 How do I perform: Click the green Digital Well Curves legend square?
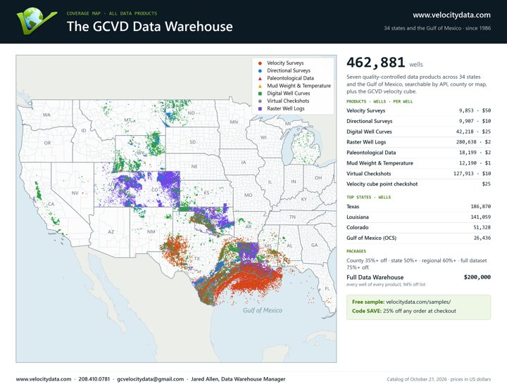260,94
